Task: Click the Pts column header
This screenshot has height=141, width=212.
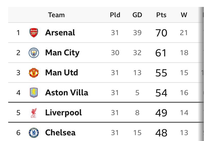Action: (x=161, y=15)
